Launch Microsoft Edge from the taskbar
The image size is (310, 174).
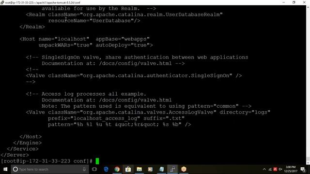pos(106,169)
